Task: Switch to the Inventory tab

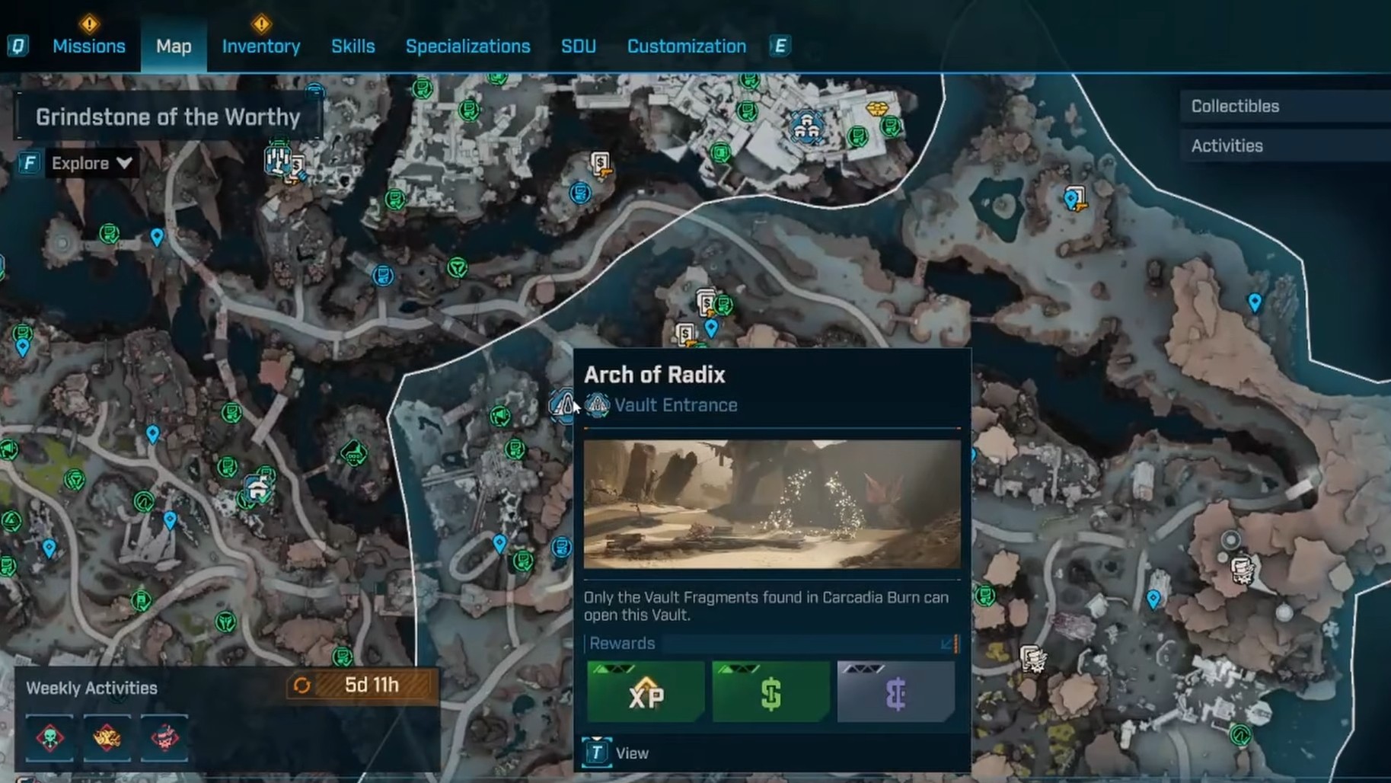Action: 260,46
